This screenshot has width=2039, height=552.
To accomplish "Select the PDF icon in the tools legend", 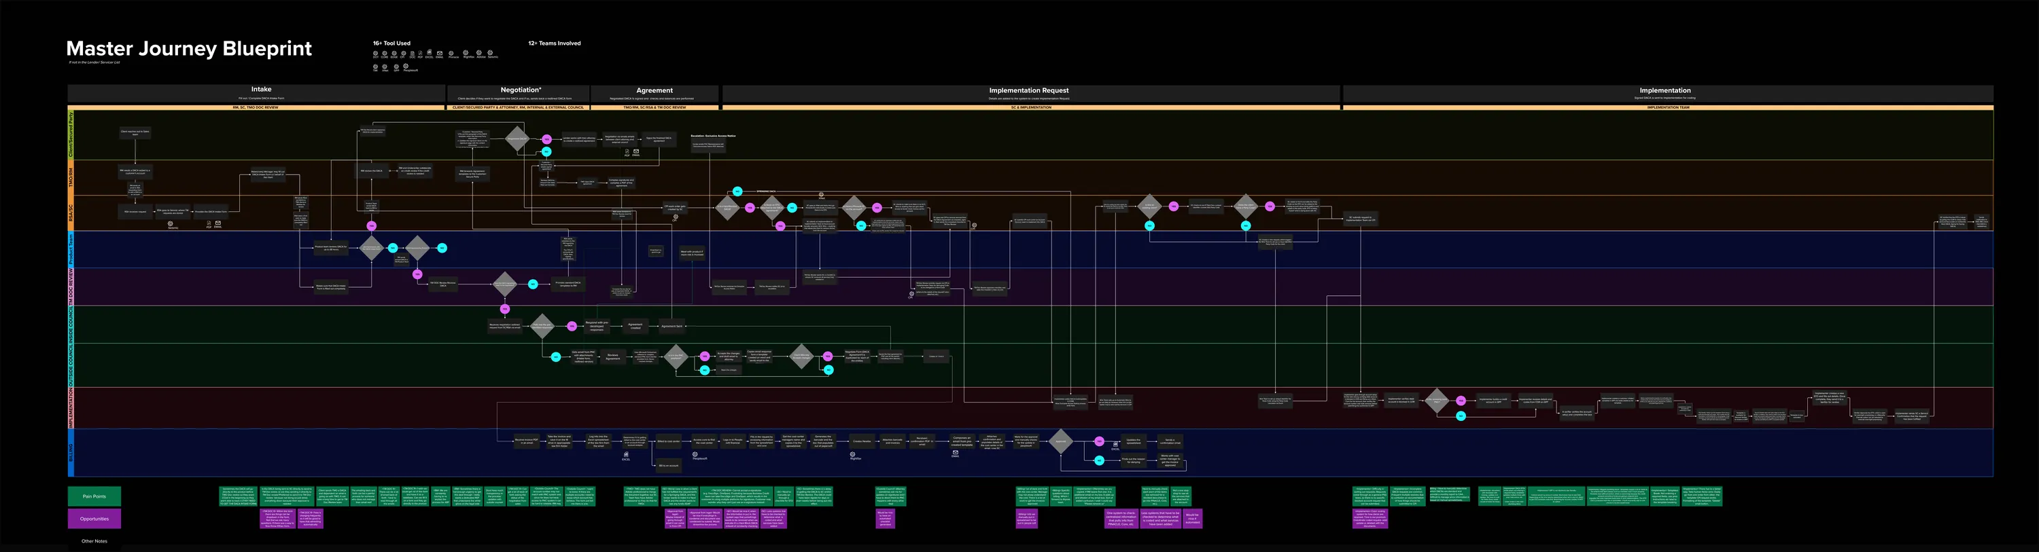I will 419,52.
